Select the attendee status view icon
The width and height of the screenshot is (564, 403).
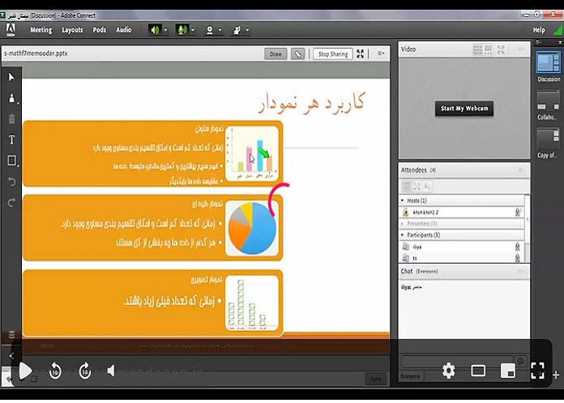point(427,186)
